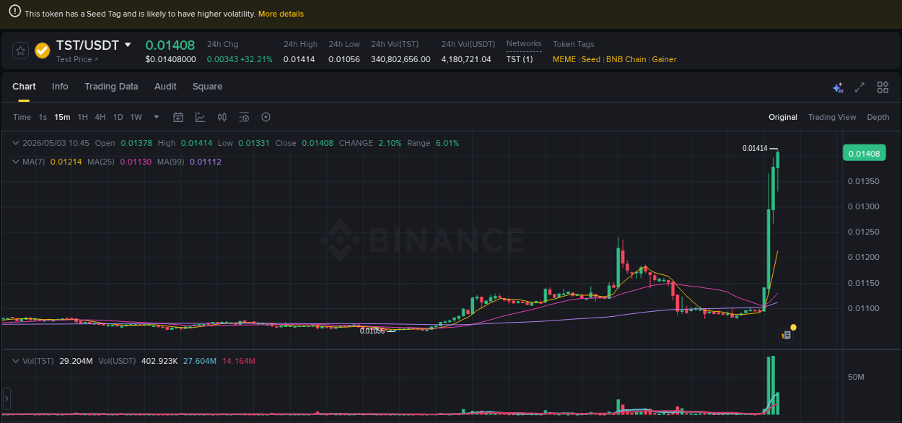The image size is (902, 423).
Task: Click the Seed Tag warning exclamation icon
Action: [14, 12]
